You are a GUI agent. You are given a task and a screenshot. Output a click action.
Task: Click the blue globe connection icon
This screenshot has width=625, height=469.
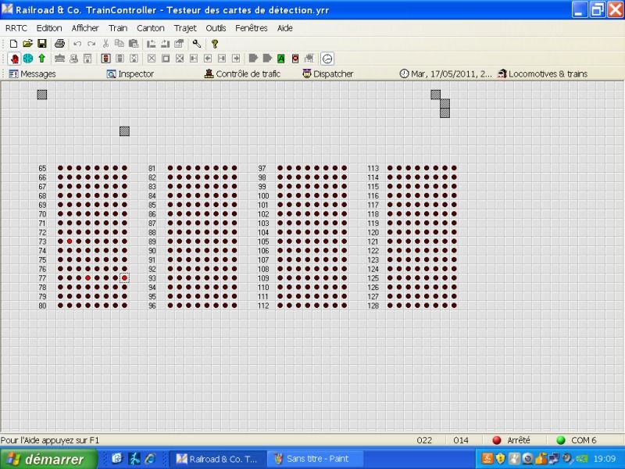pos(28,59)
